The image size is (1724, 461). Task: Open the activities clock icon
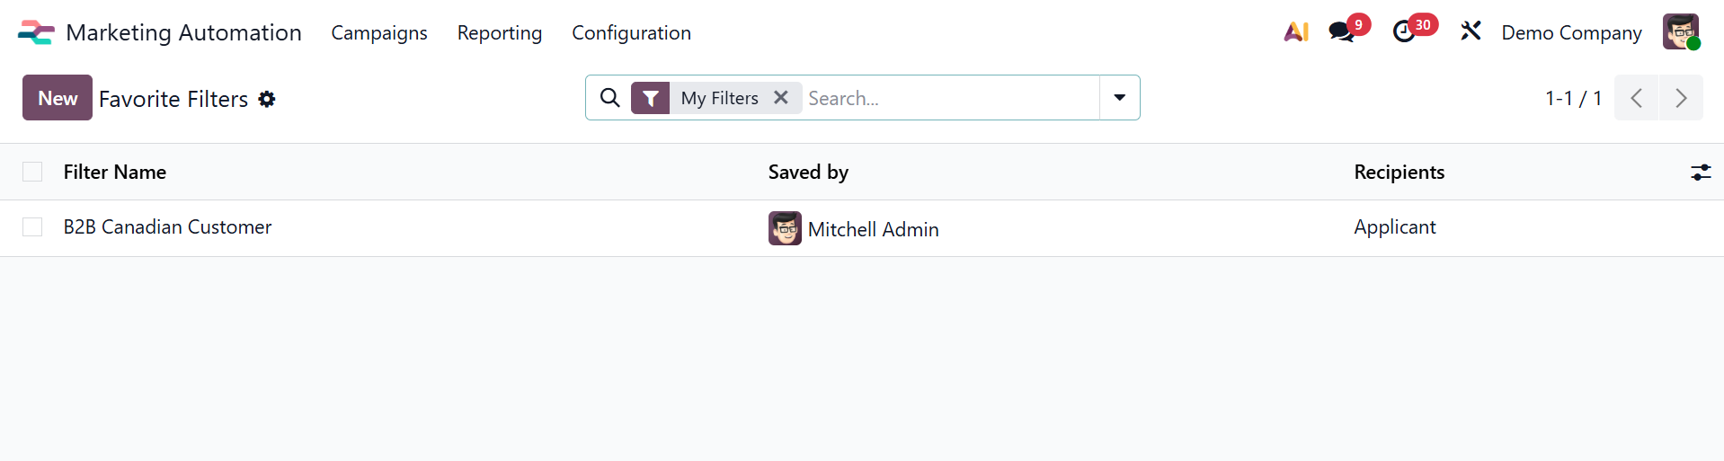click(1404, 32)
